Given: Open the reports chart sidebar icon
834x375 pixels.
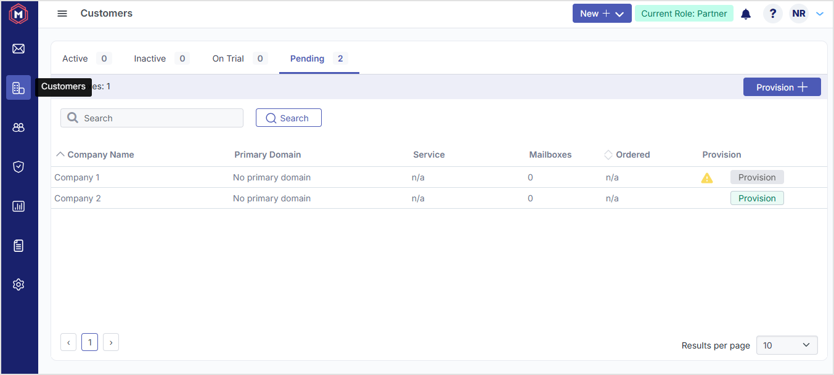Looking at the screenshot, I should [x=18, y=206].
